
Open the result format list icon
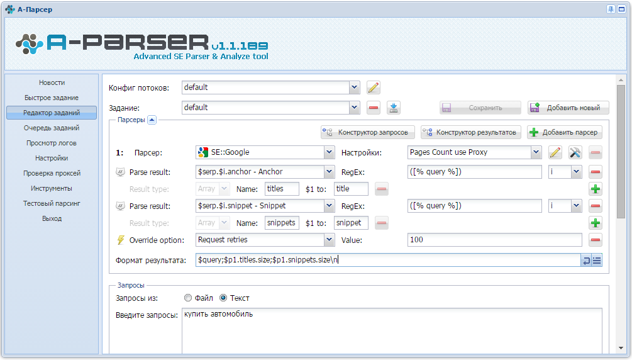pos(597,261)
